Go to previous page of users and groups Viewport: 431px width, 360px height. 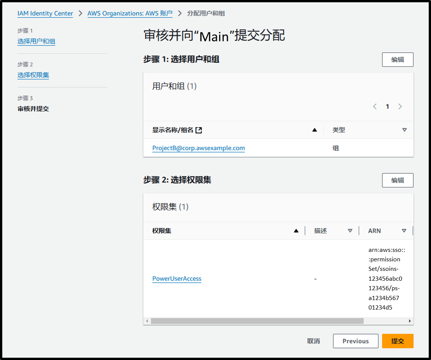375,107
